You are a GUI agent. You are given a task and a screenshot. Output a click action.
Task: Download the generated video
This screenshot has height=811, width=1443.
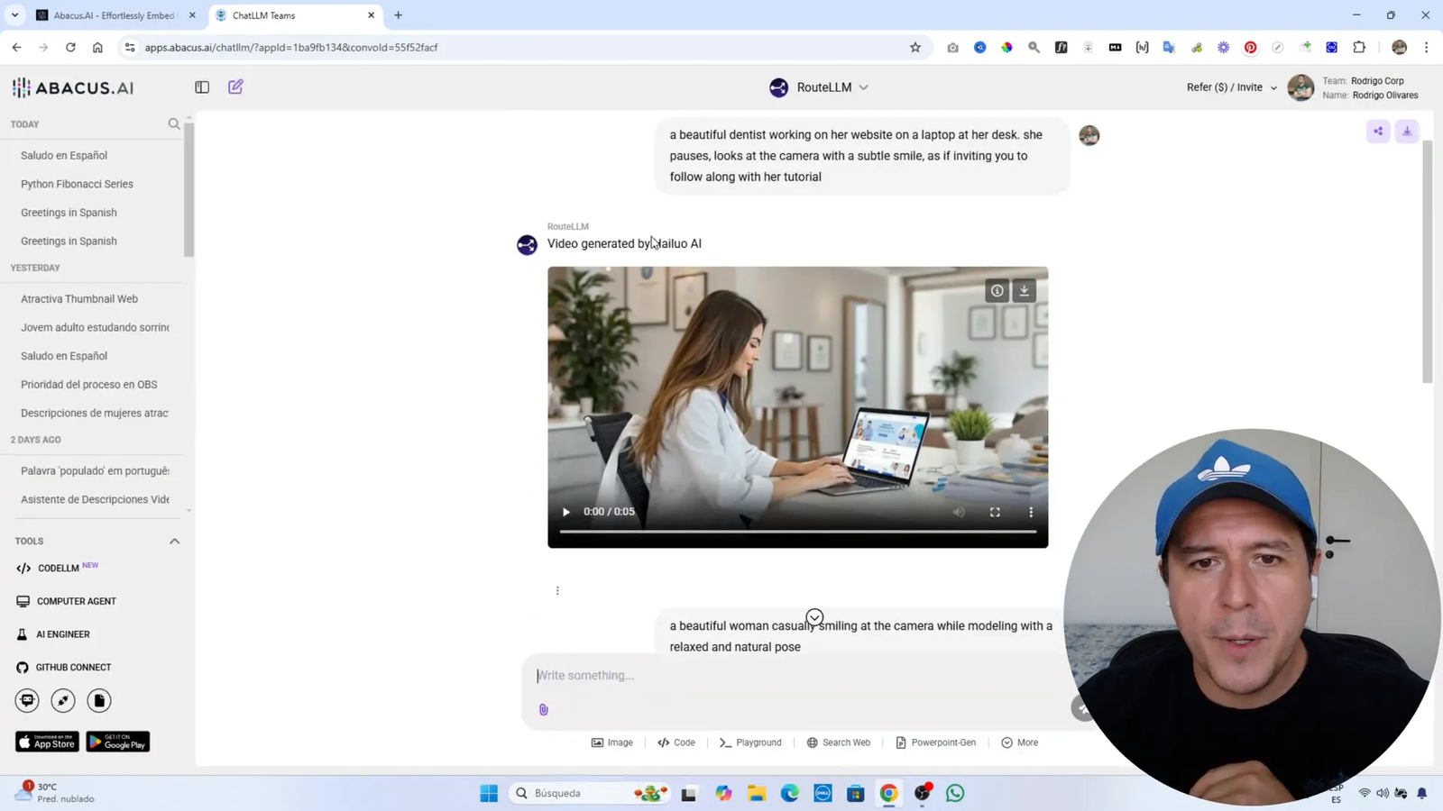[1024, 290]
